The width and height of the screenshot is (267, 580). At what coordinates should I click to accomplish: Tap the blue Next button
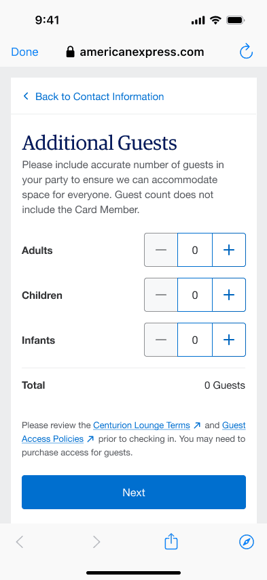tap(134, 492)
